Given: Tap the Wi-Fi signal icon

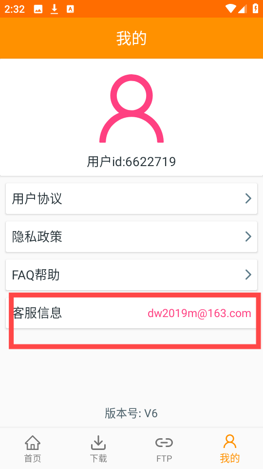Looking at the screenshot, I should [231, 9].
